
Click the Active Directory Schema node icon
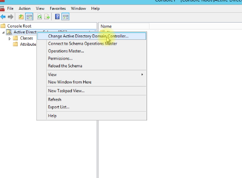click(9, 32)
